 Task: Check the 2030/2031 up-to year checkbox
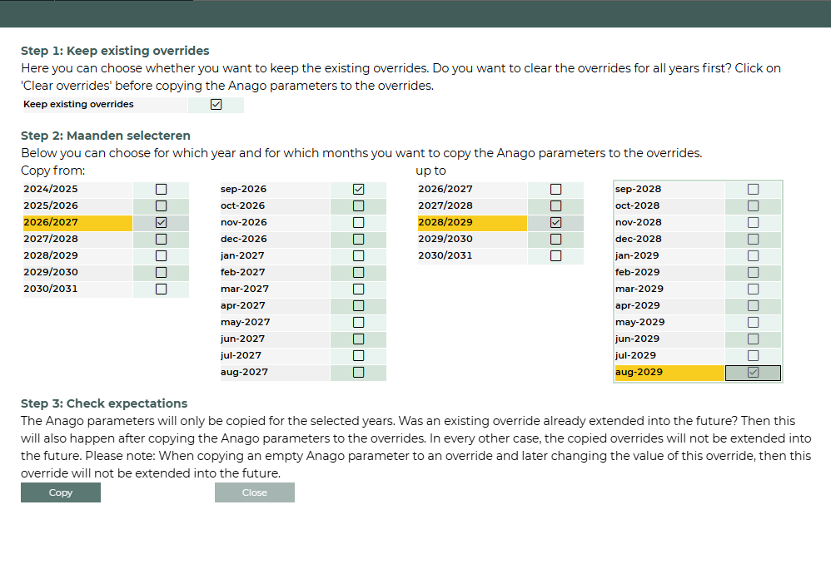pyautogui.click(x=556, y=255)
